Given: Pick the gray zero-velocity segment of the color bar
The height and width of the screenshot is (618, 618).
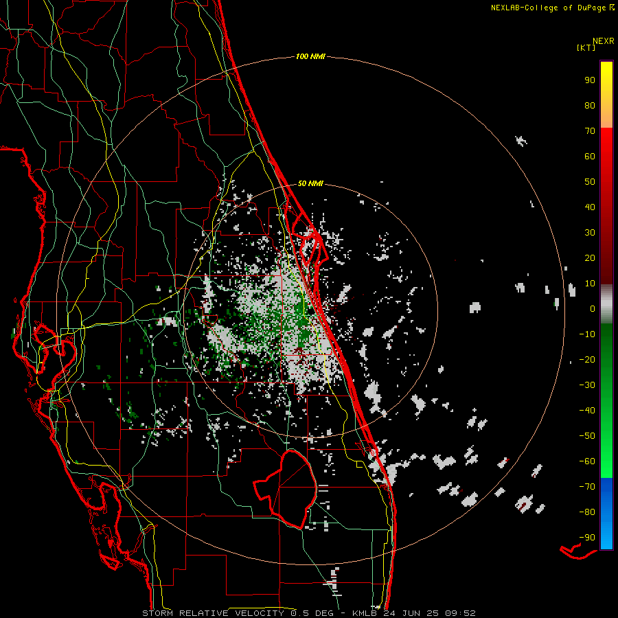Looking at the screenshot, I should click(606, 304).
